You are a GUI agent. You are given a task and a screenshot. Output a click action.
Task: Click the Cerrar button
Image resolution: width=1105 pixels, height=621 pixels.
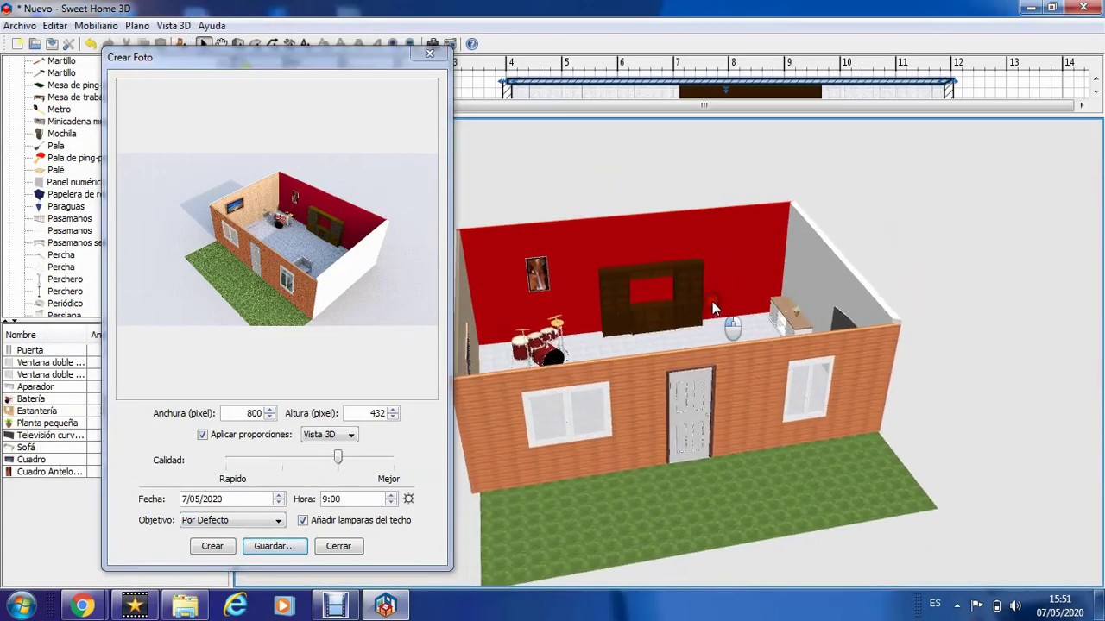[x=338, y=546]
